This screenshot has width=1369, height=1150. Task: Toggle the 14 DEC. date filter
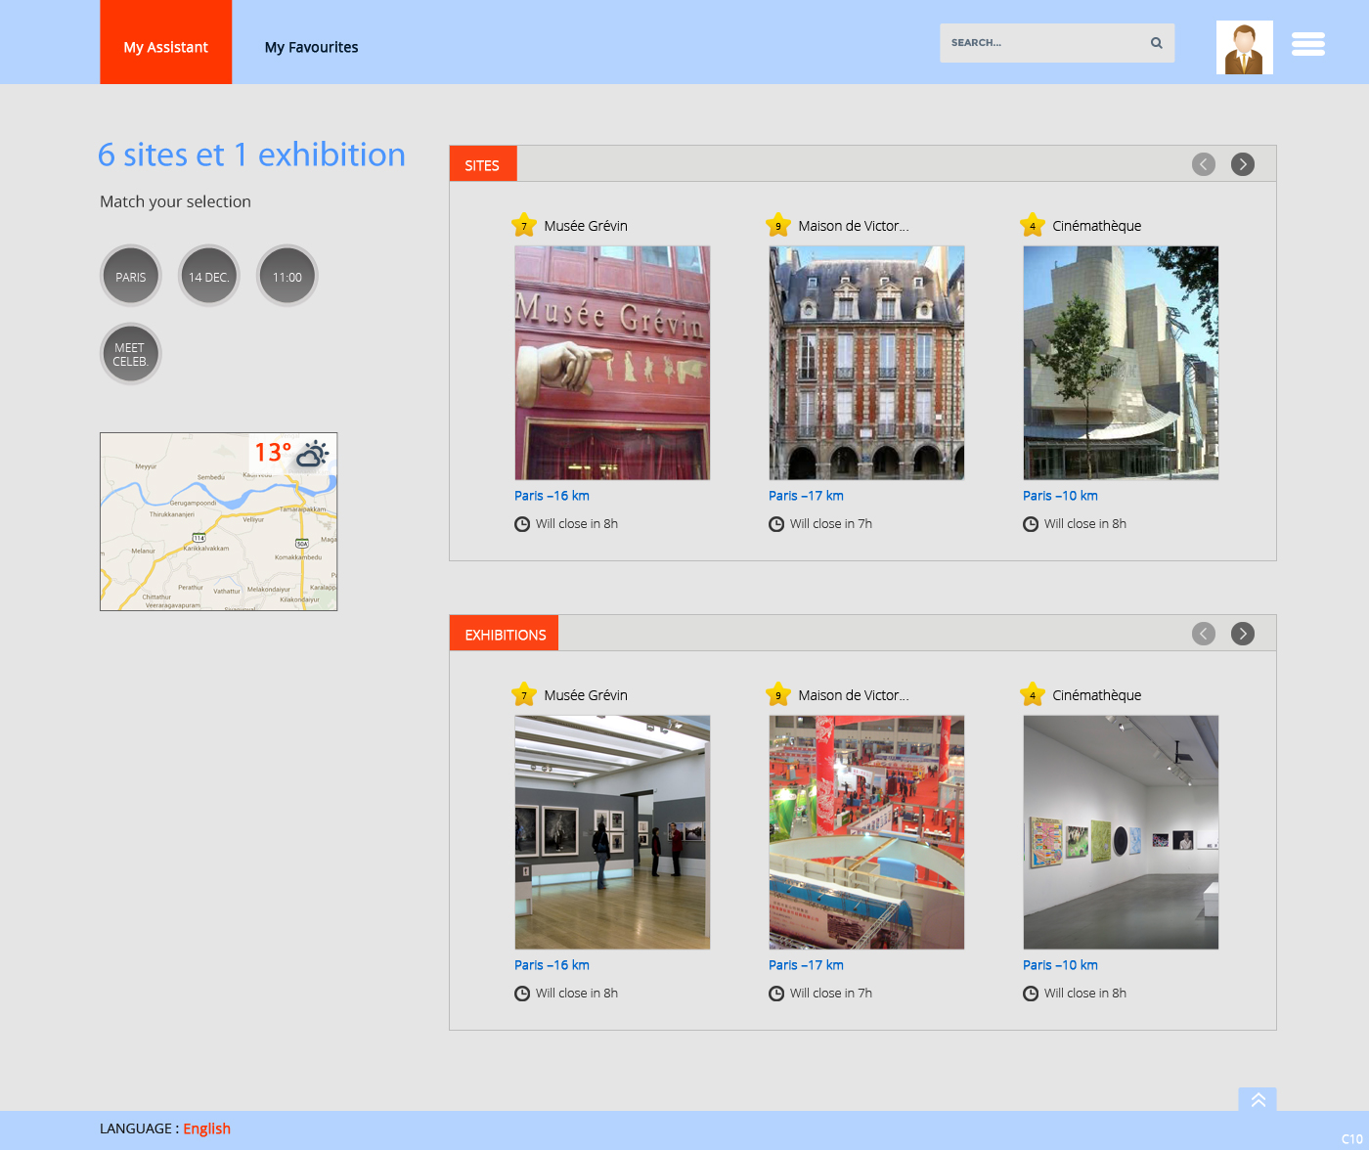click(x=208, y=276)
